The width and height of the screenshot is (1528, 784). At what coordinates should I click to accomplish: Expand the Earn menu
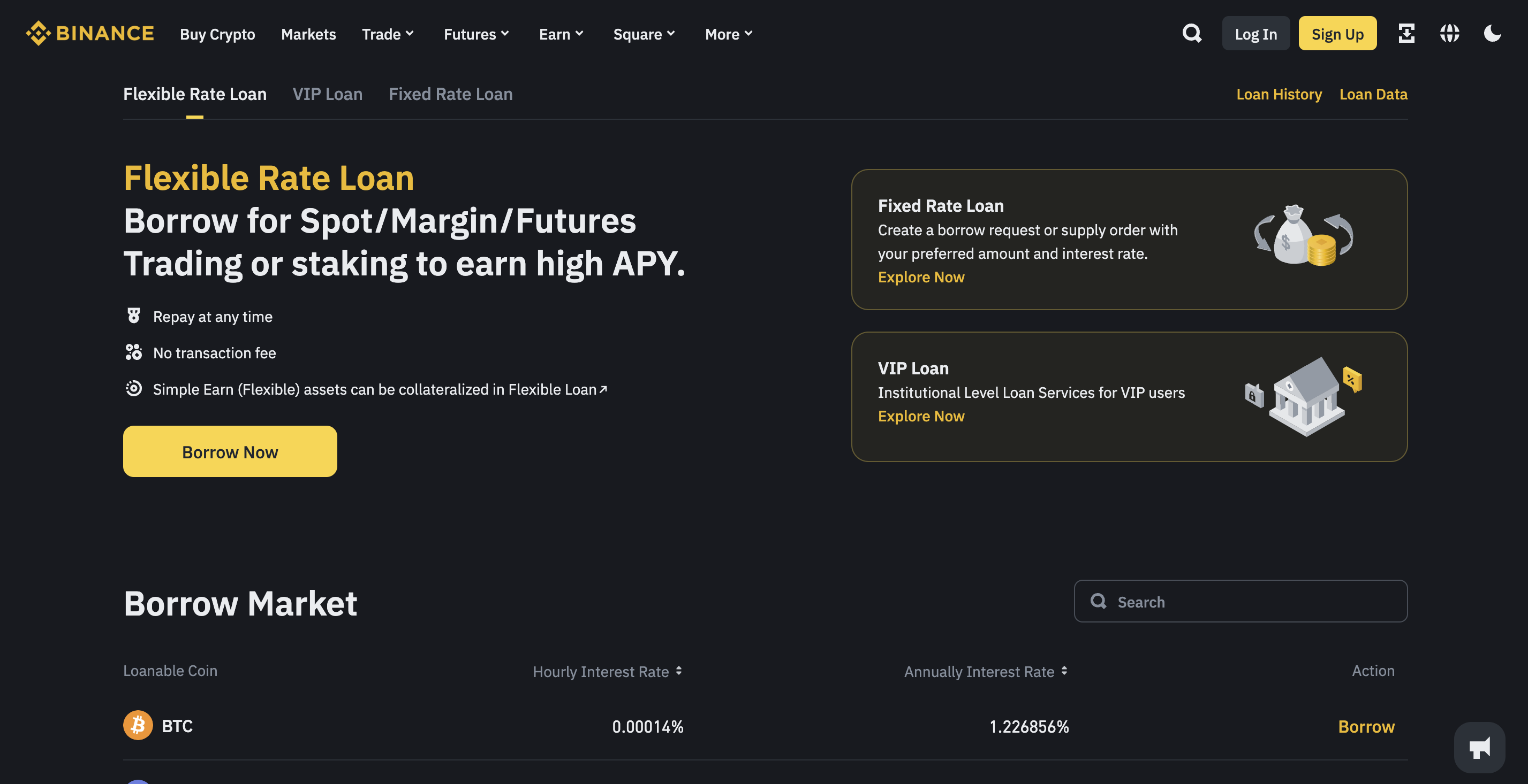click(x=561, y=34)
